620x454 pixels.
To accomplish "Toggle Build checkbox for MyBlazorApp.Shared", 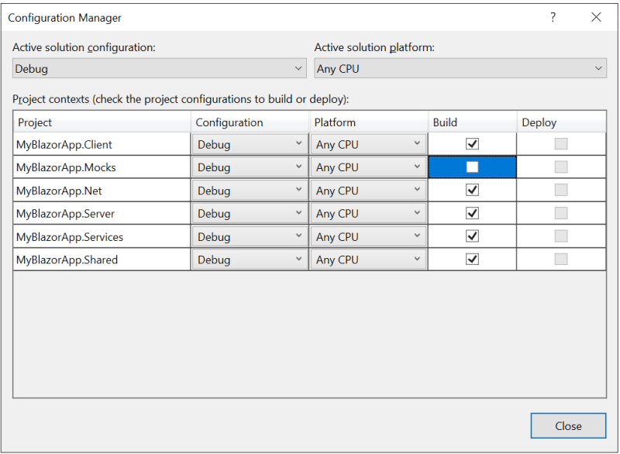I will 472,260.
